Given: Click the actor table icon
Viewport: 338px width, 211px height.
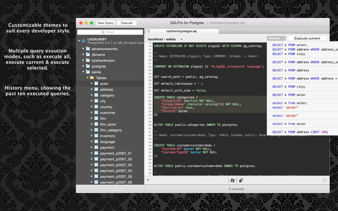Looking at the screenshot, I should [96, 84].
